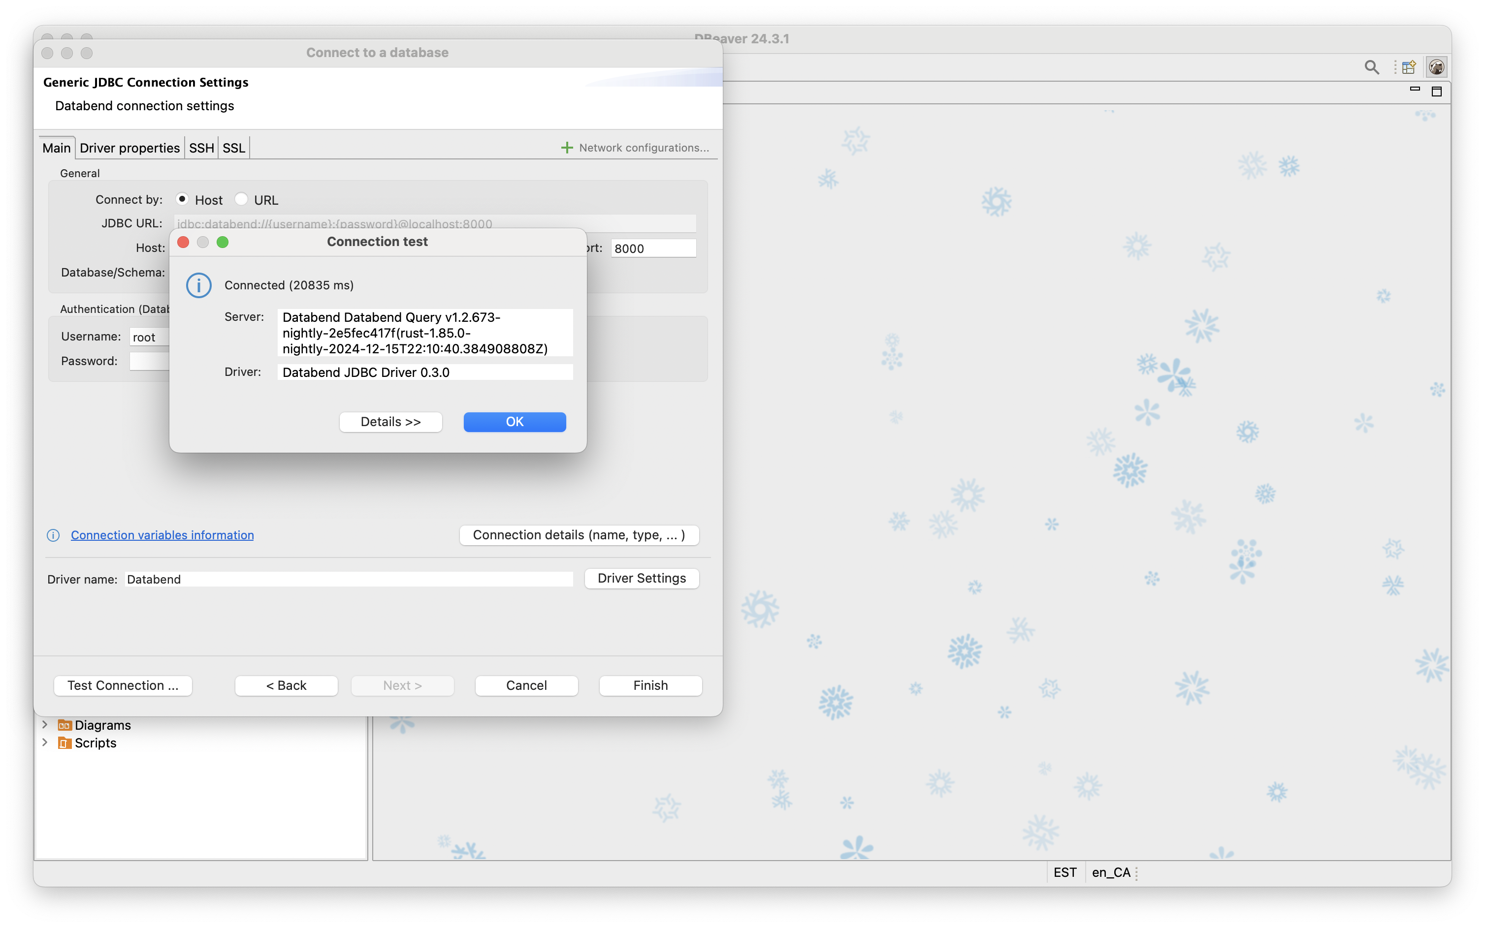Click Test Connection button

point(123,685)
